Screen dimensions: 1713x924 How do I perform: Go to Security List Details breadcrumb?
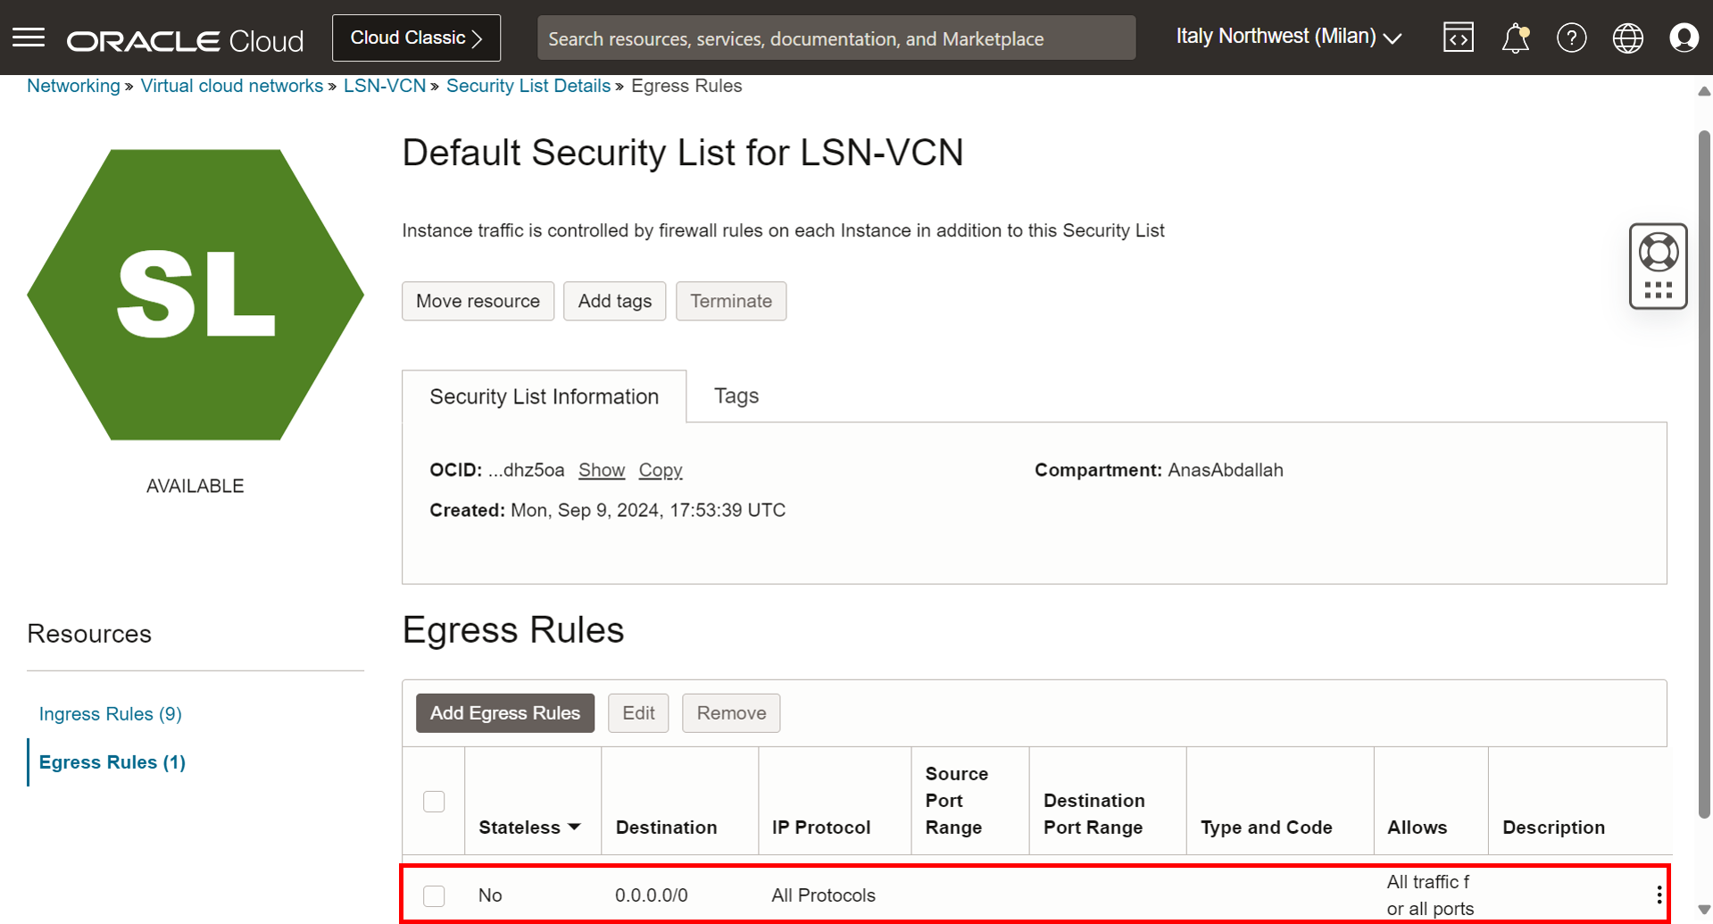528,86
